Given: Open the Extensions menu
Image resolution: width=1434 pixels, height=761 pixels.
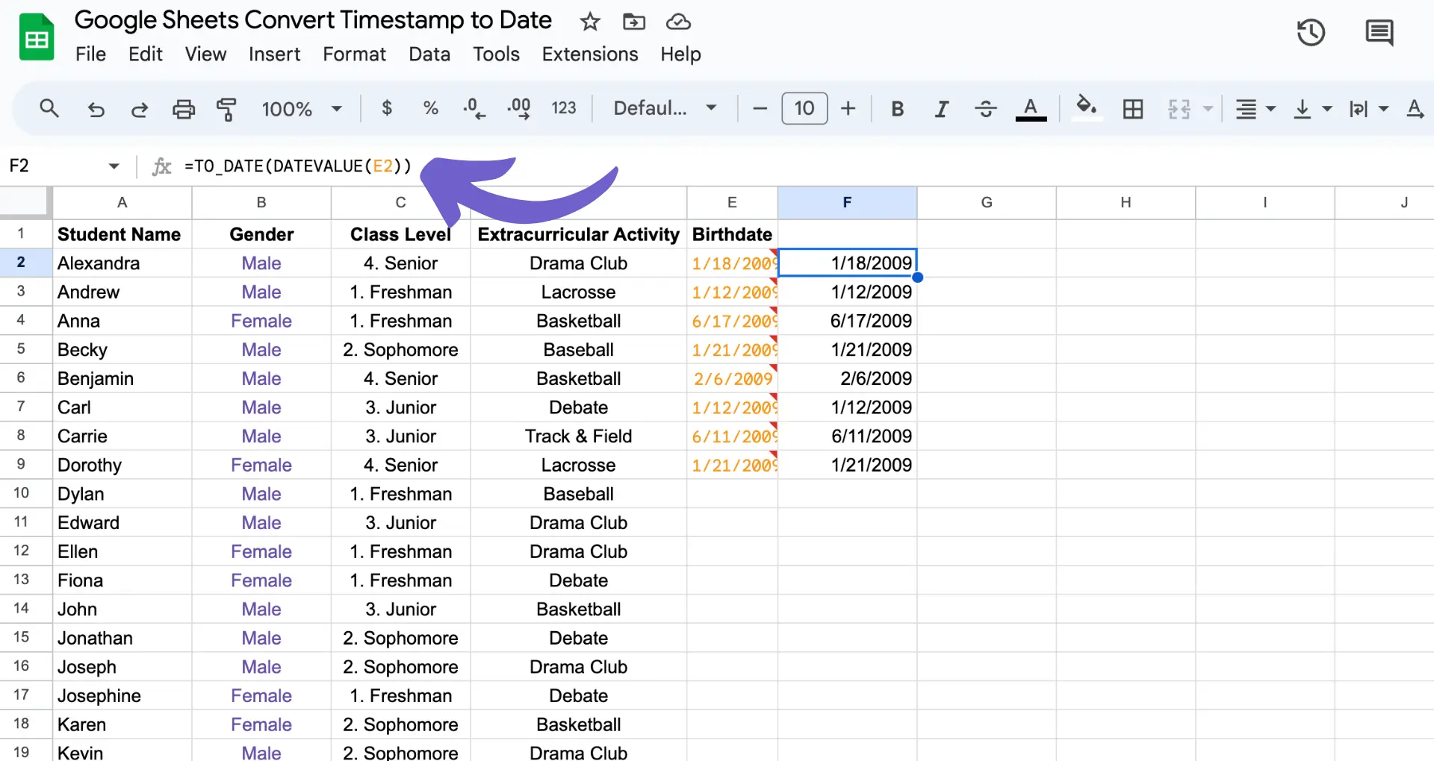Looking at the screenshot, I should click(590, 54).
